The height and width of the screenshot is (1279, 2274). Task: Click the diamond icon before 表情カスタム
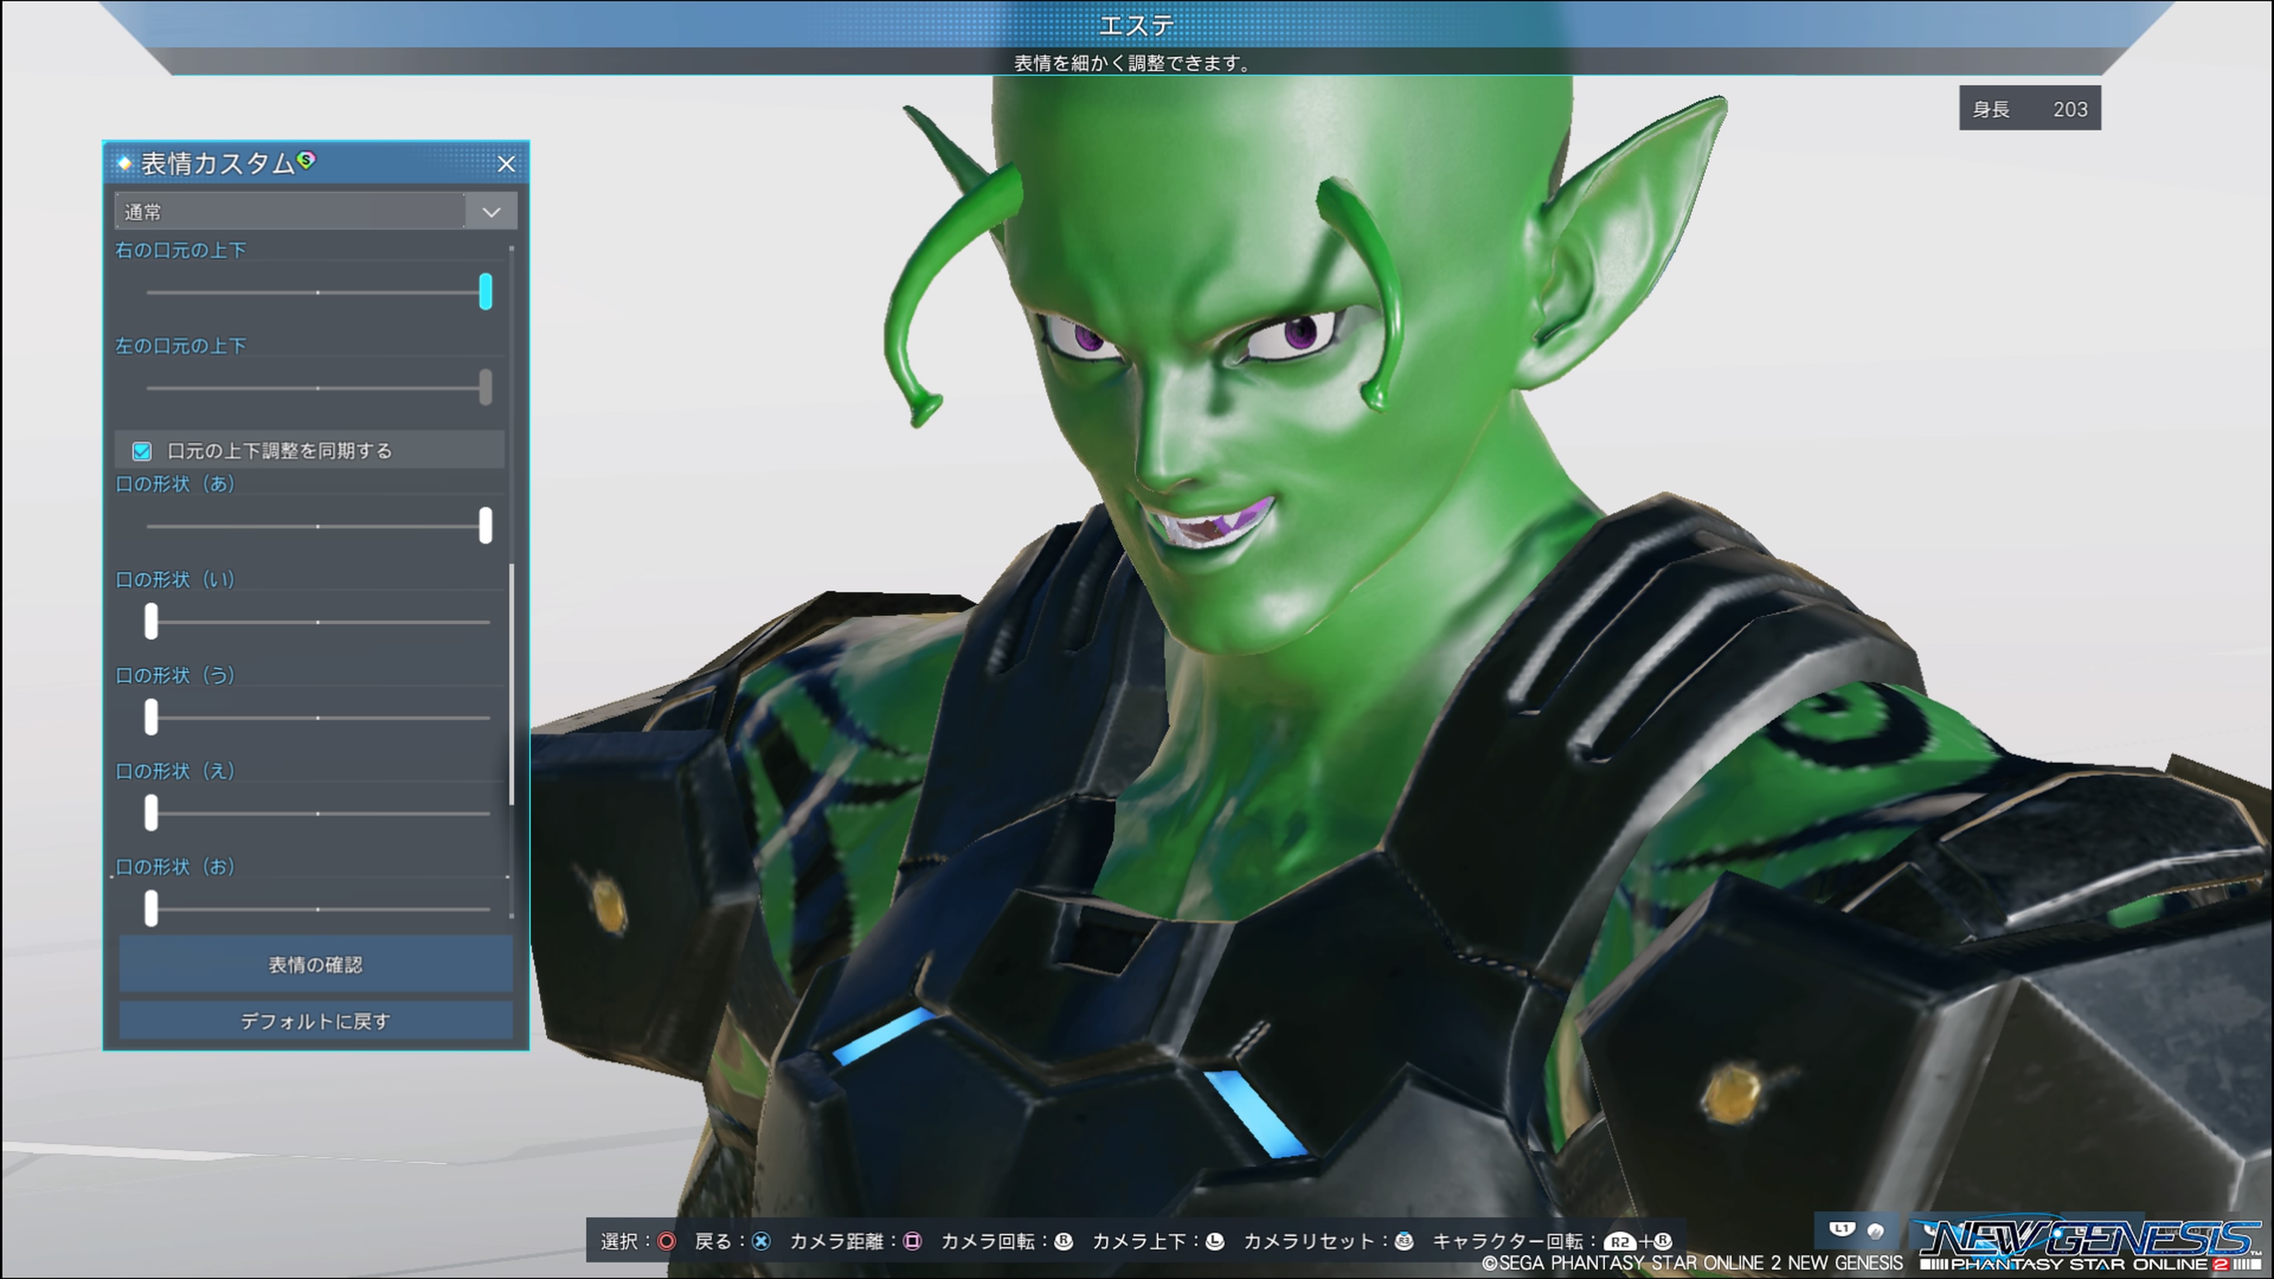124,163
